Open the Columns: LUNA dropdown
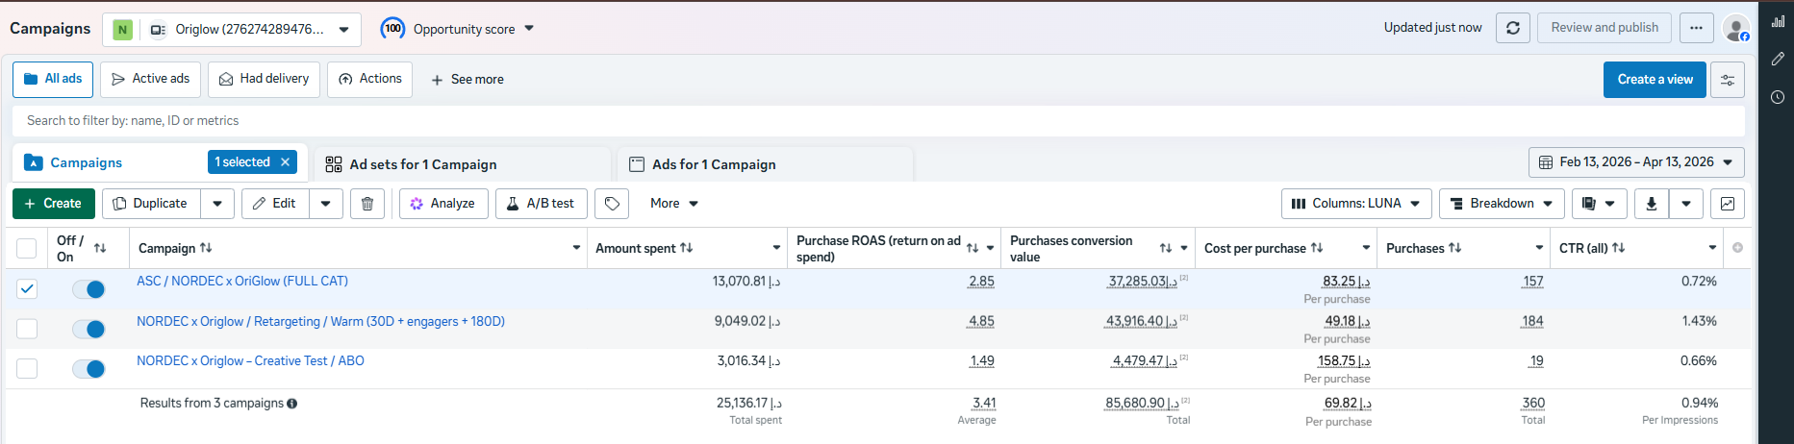 1356,204
